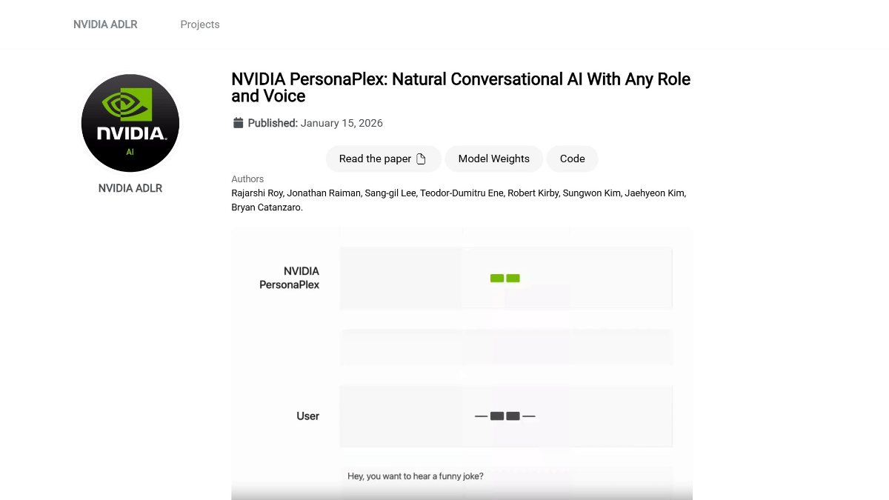The image size is (889, 500).
Task: Click the NVIDIA AI logo avatar
Action: 130,123
